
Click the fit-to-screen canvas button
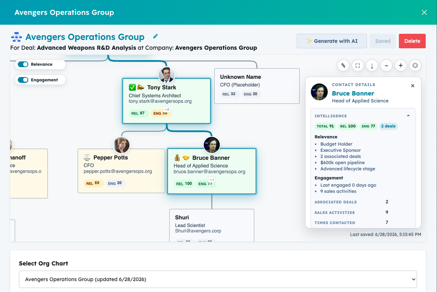point(358,66)
